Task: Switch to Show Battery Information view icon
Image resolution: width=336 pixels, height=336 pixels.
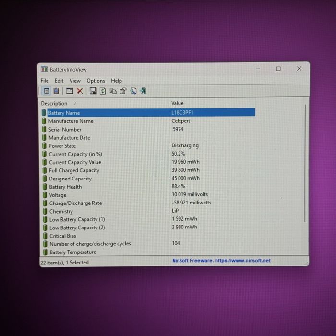Action: [x=47, y=91]
